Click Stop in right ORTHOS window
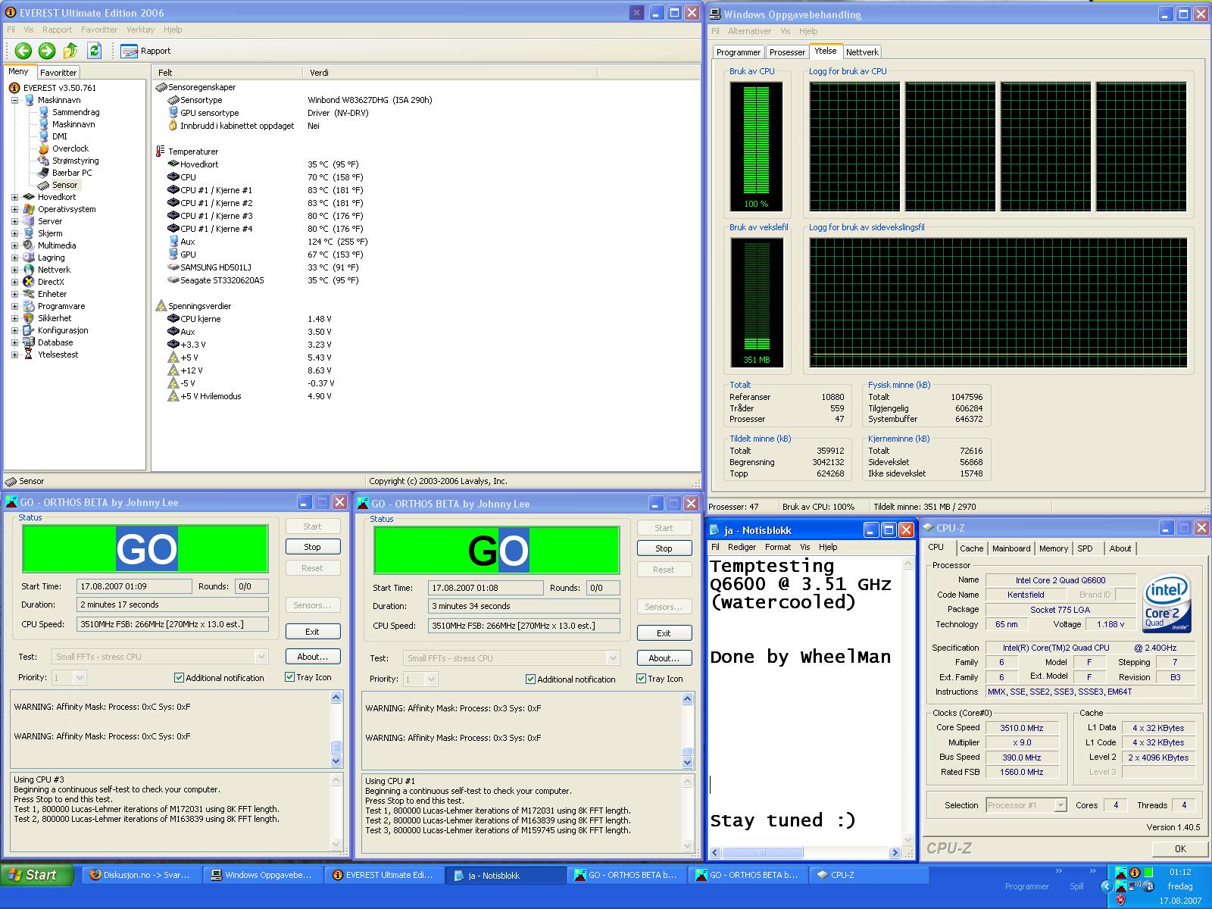 click(x=664, y=548)
